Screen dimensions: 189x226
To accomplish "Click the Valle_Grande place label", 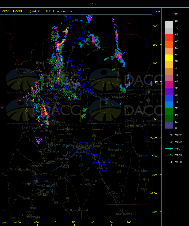I will tap(72, 155).
